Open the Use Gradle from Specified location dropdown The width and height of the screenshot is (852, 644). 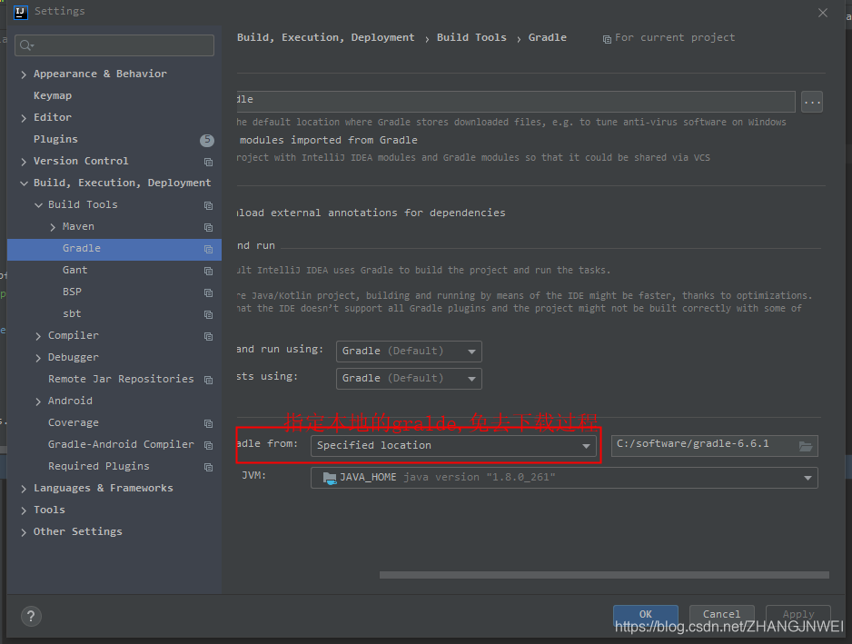pyautogui.click(x=453, y=446)
